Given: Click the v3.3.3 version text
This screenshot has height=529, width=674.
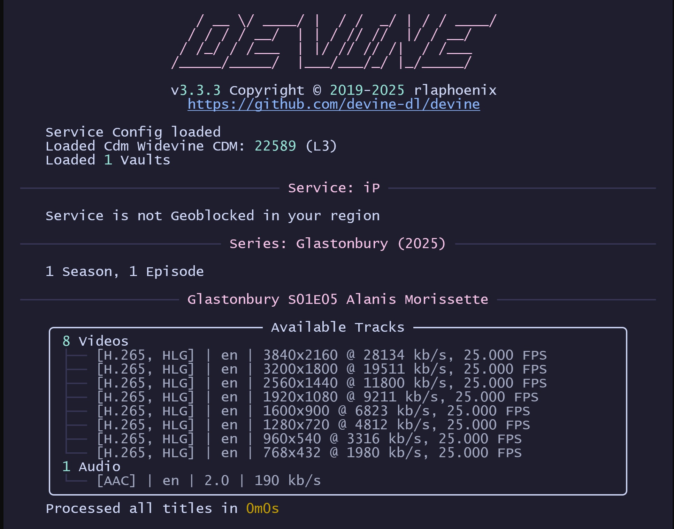Looking at the screenshot, I should (196, 90).
